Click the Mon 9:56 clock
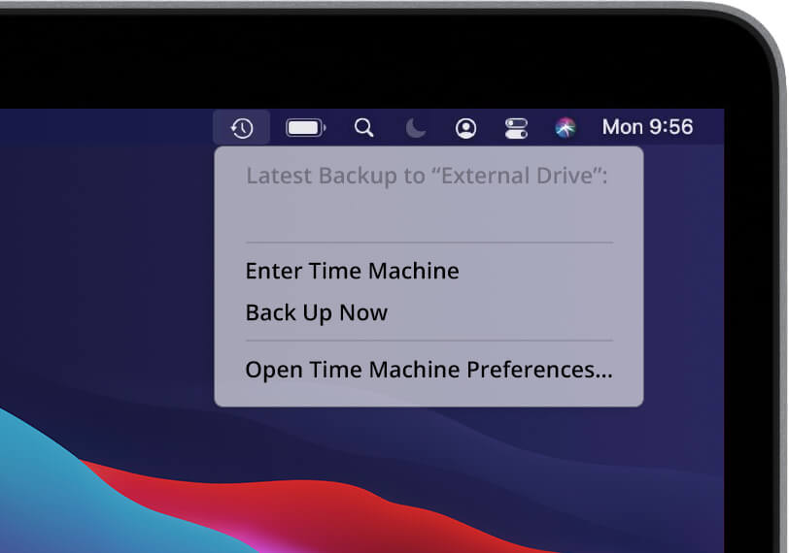 [x=647, y=127]
